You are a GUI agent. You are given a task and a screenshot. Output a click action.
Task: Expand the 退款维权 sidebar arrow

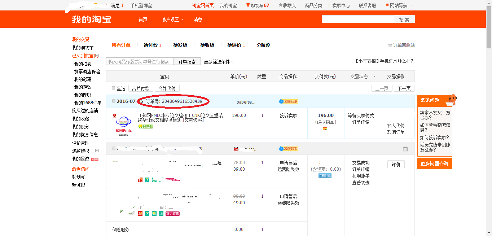click(x=97, y=150)
